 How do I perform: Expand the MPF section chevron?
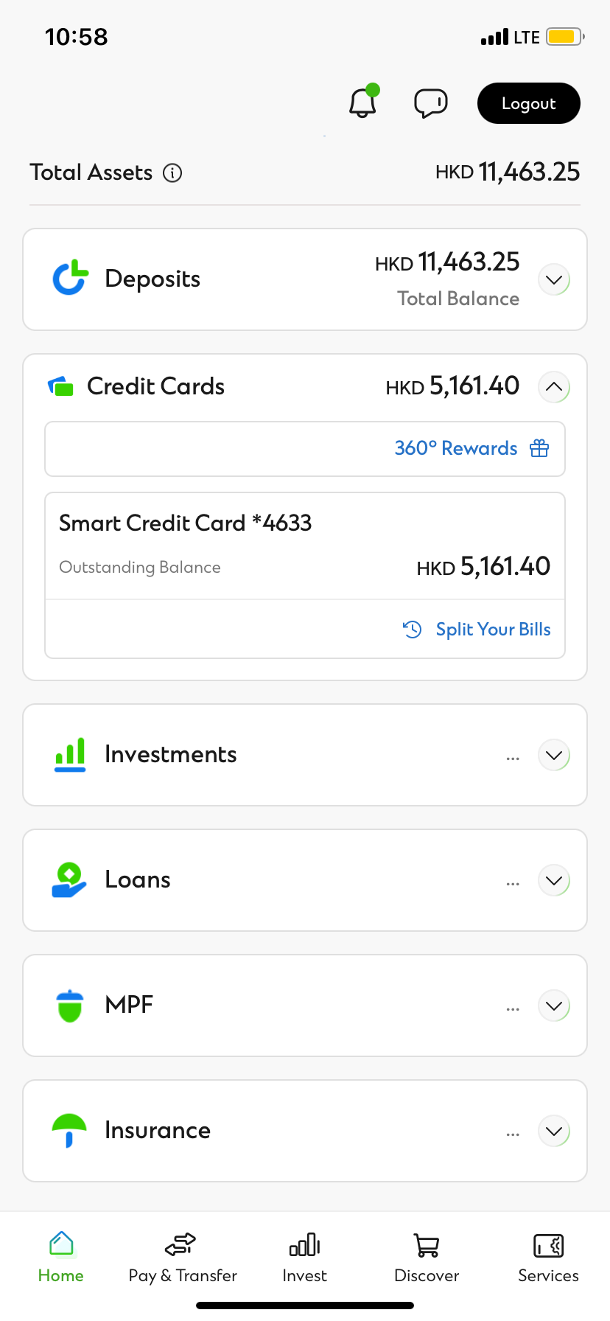(x=554, y=1006)
